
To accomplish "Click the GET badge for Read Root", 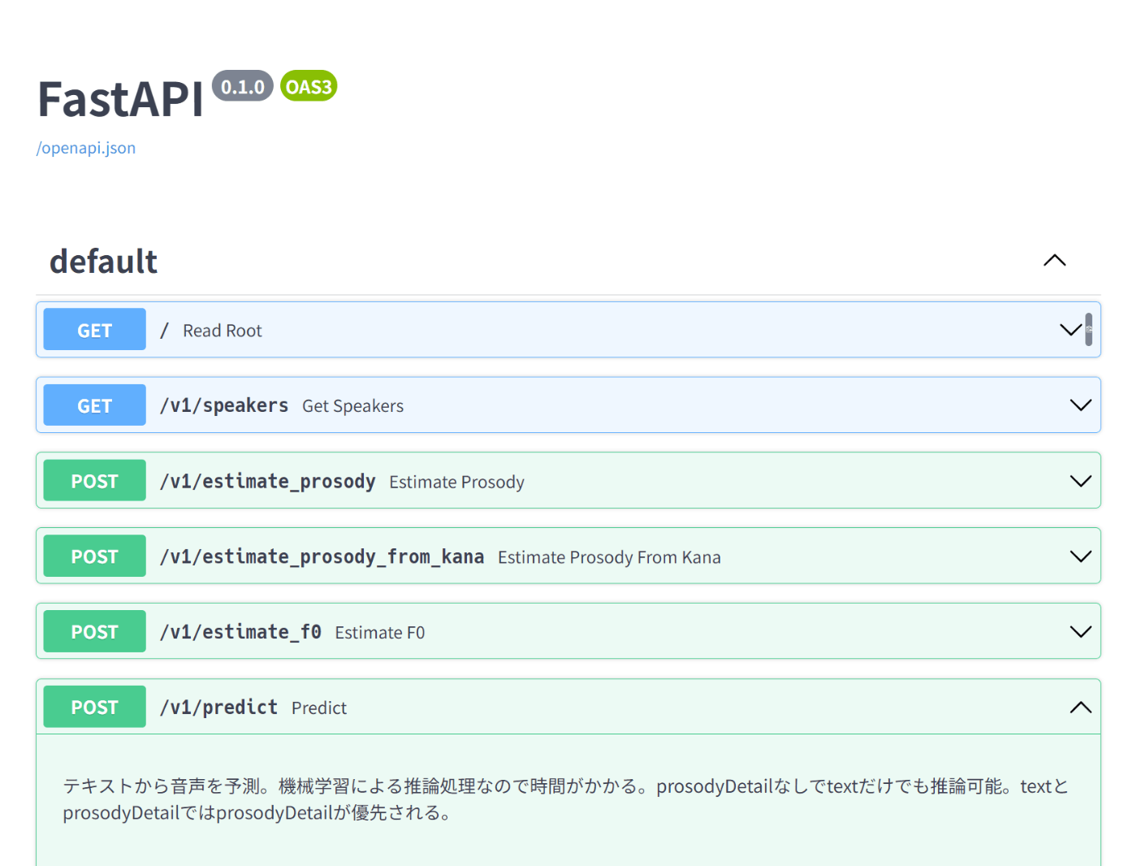I will [94, 330].
